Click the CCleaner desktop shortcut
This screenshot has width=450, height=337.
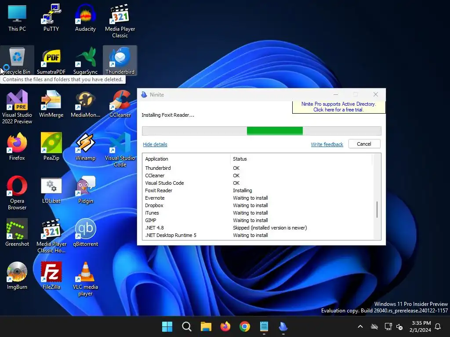tap(120, 104)
